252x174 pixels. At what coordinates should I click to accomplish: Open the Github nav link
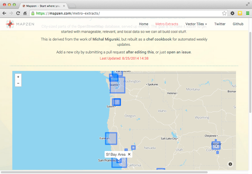click(x=238, y=24)
